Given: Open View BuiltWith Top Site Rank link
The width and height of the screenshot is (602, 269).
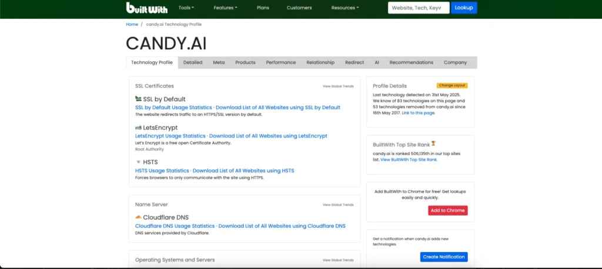Looking at the screenshot, I should click(409, 160).
